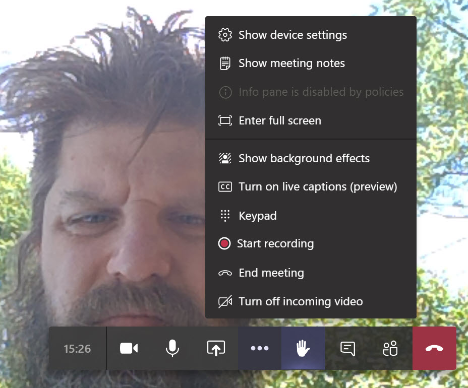This screenshot has width=468, height=388.
Task: Select Show meeting notes
Action: click(x=291, y=63)
